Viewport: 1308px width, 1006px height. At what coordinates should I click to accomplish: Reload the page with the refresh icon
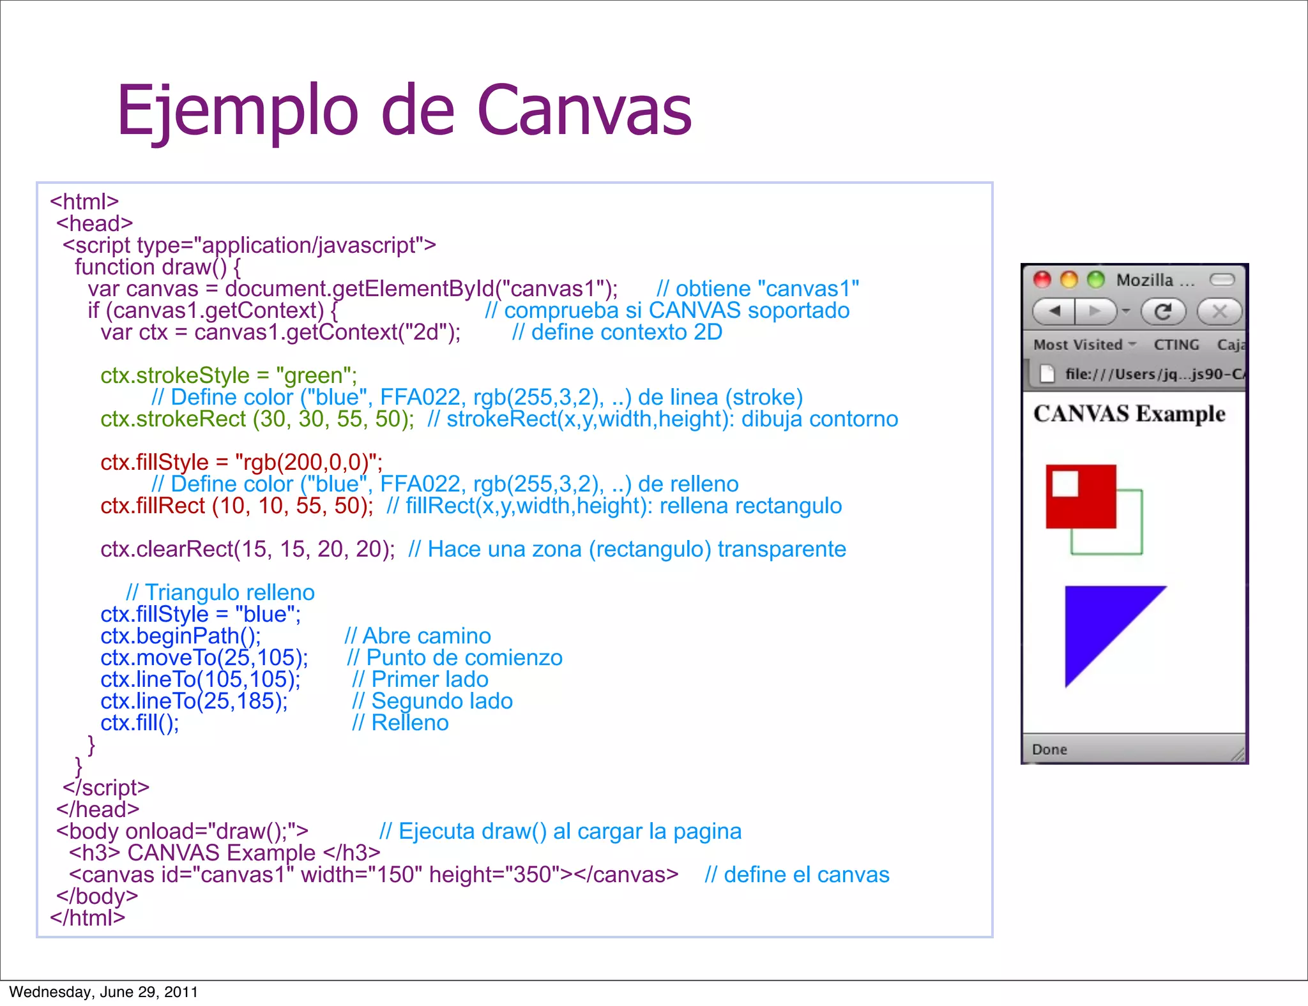click(x=1163, y=312)
